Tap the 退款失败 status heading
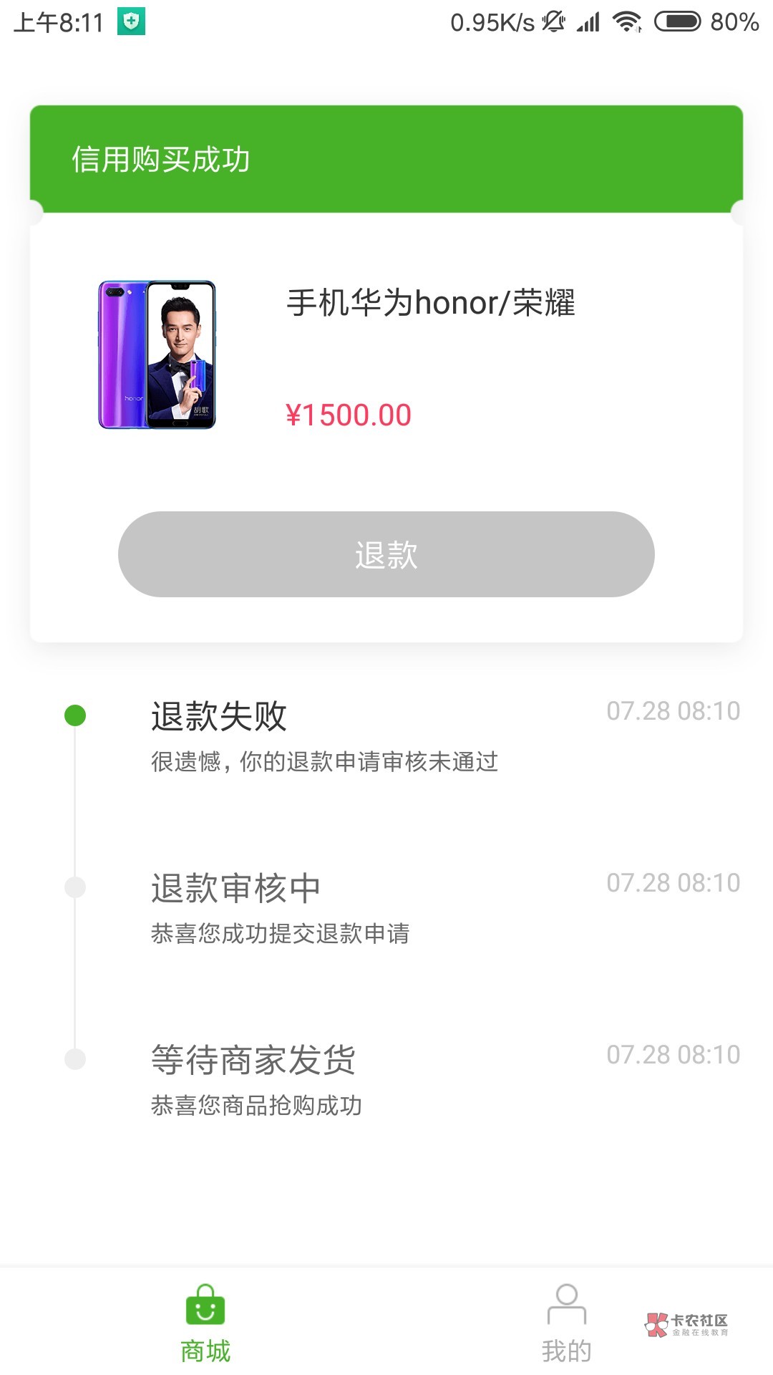The width and height of the screenshot is (773, 1375). click(x=219, y=716)
